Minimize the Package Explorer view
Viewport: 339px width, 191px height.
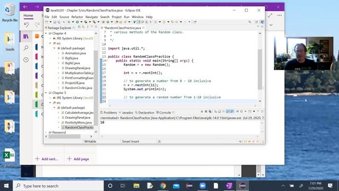click(92, 27)
